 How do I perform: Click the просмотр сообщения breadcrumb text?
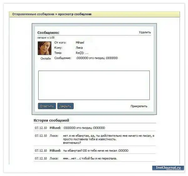pos(75,14)
